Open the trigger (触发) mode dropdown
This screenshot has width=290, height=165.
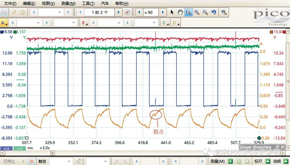[69, 162]
